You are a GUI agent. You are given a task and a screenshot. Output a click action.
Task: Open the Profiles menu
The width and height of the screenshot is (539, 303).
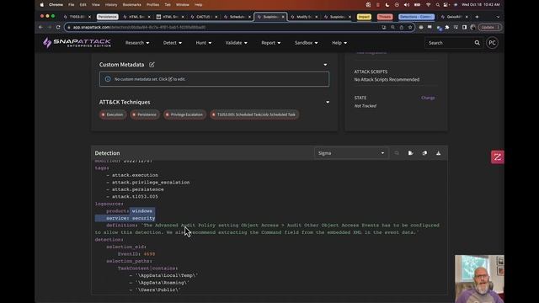tap(152, 5)
